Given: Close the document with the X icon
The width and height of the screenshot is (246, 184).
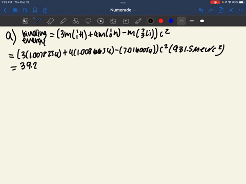Looking at the screenshot, I should click(231, 10).
